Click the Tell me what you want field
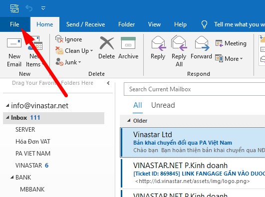Image resolution: width=265 pixels, height=197 pixels. click(240, 24)
